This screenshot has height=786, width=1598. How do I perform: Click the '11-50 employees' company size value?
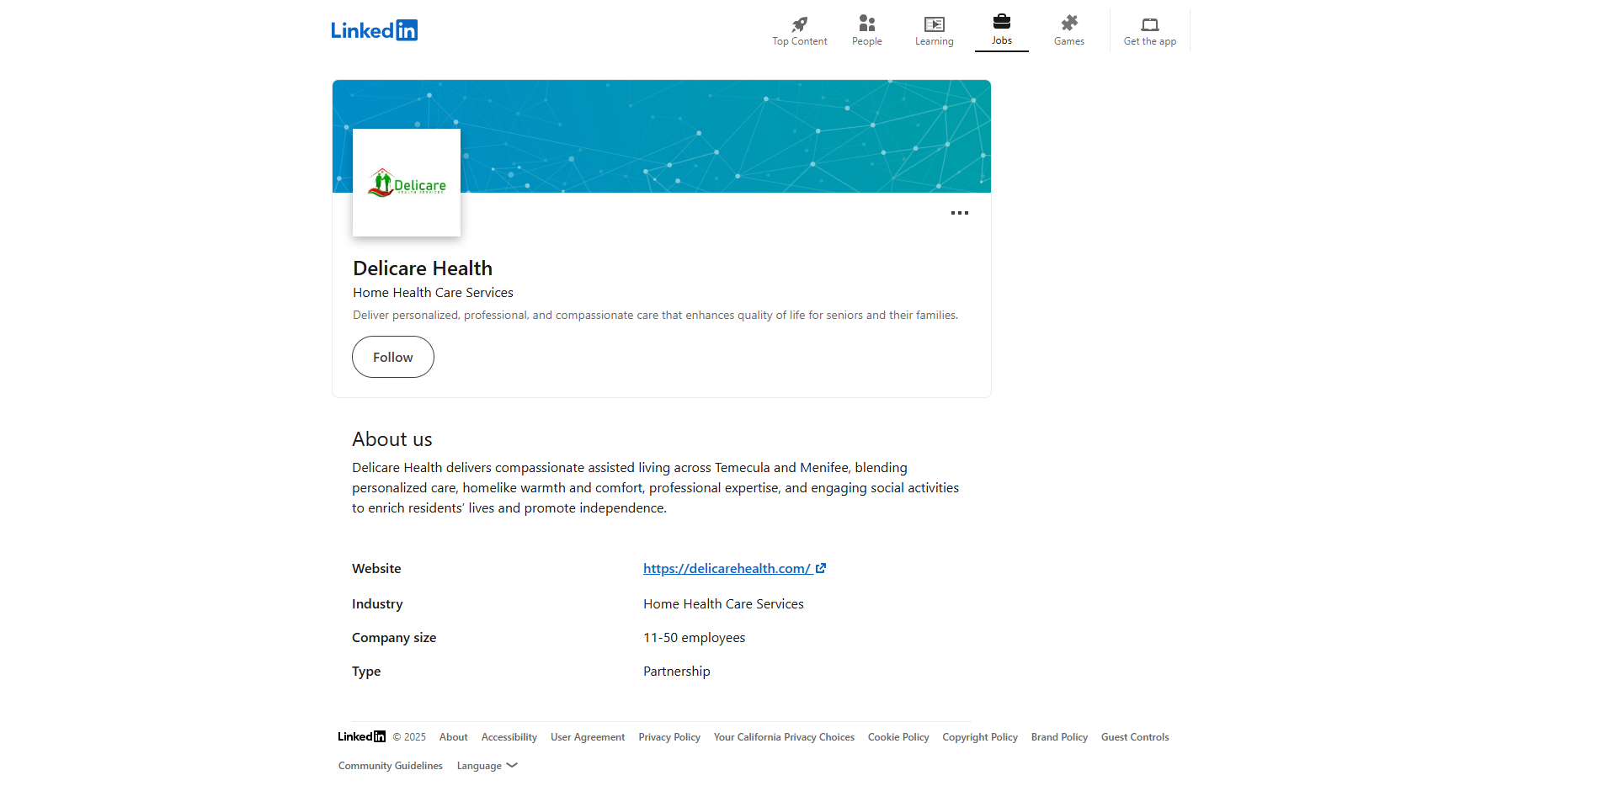click(x=694, y=638)
